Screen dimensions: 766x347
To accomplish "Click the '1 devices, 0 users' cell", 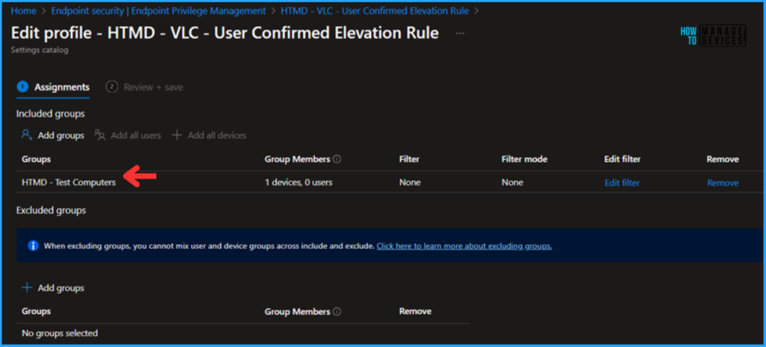I will pos(298,182).
